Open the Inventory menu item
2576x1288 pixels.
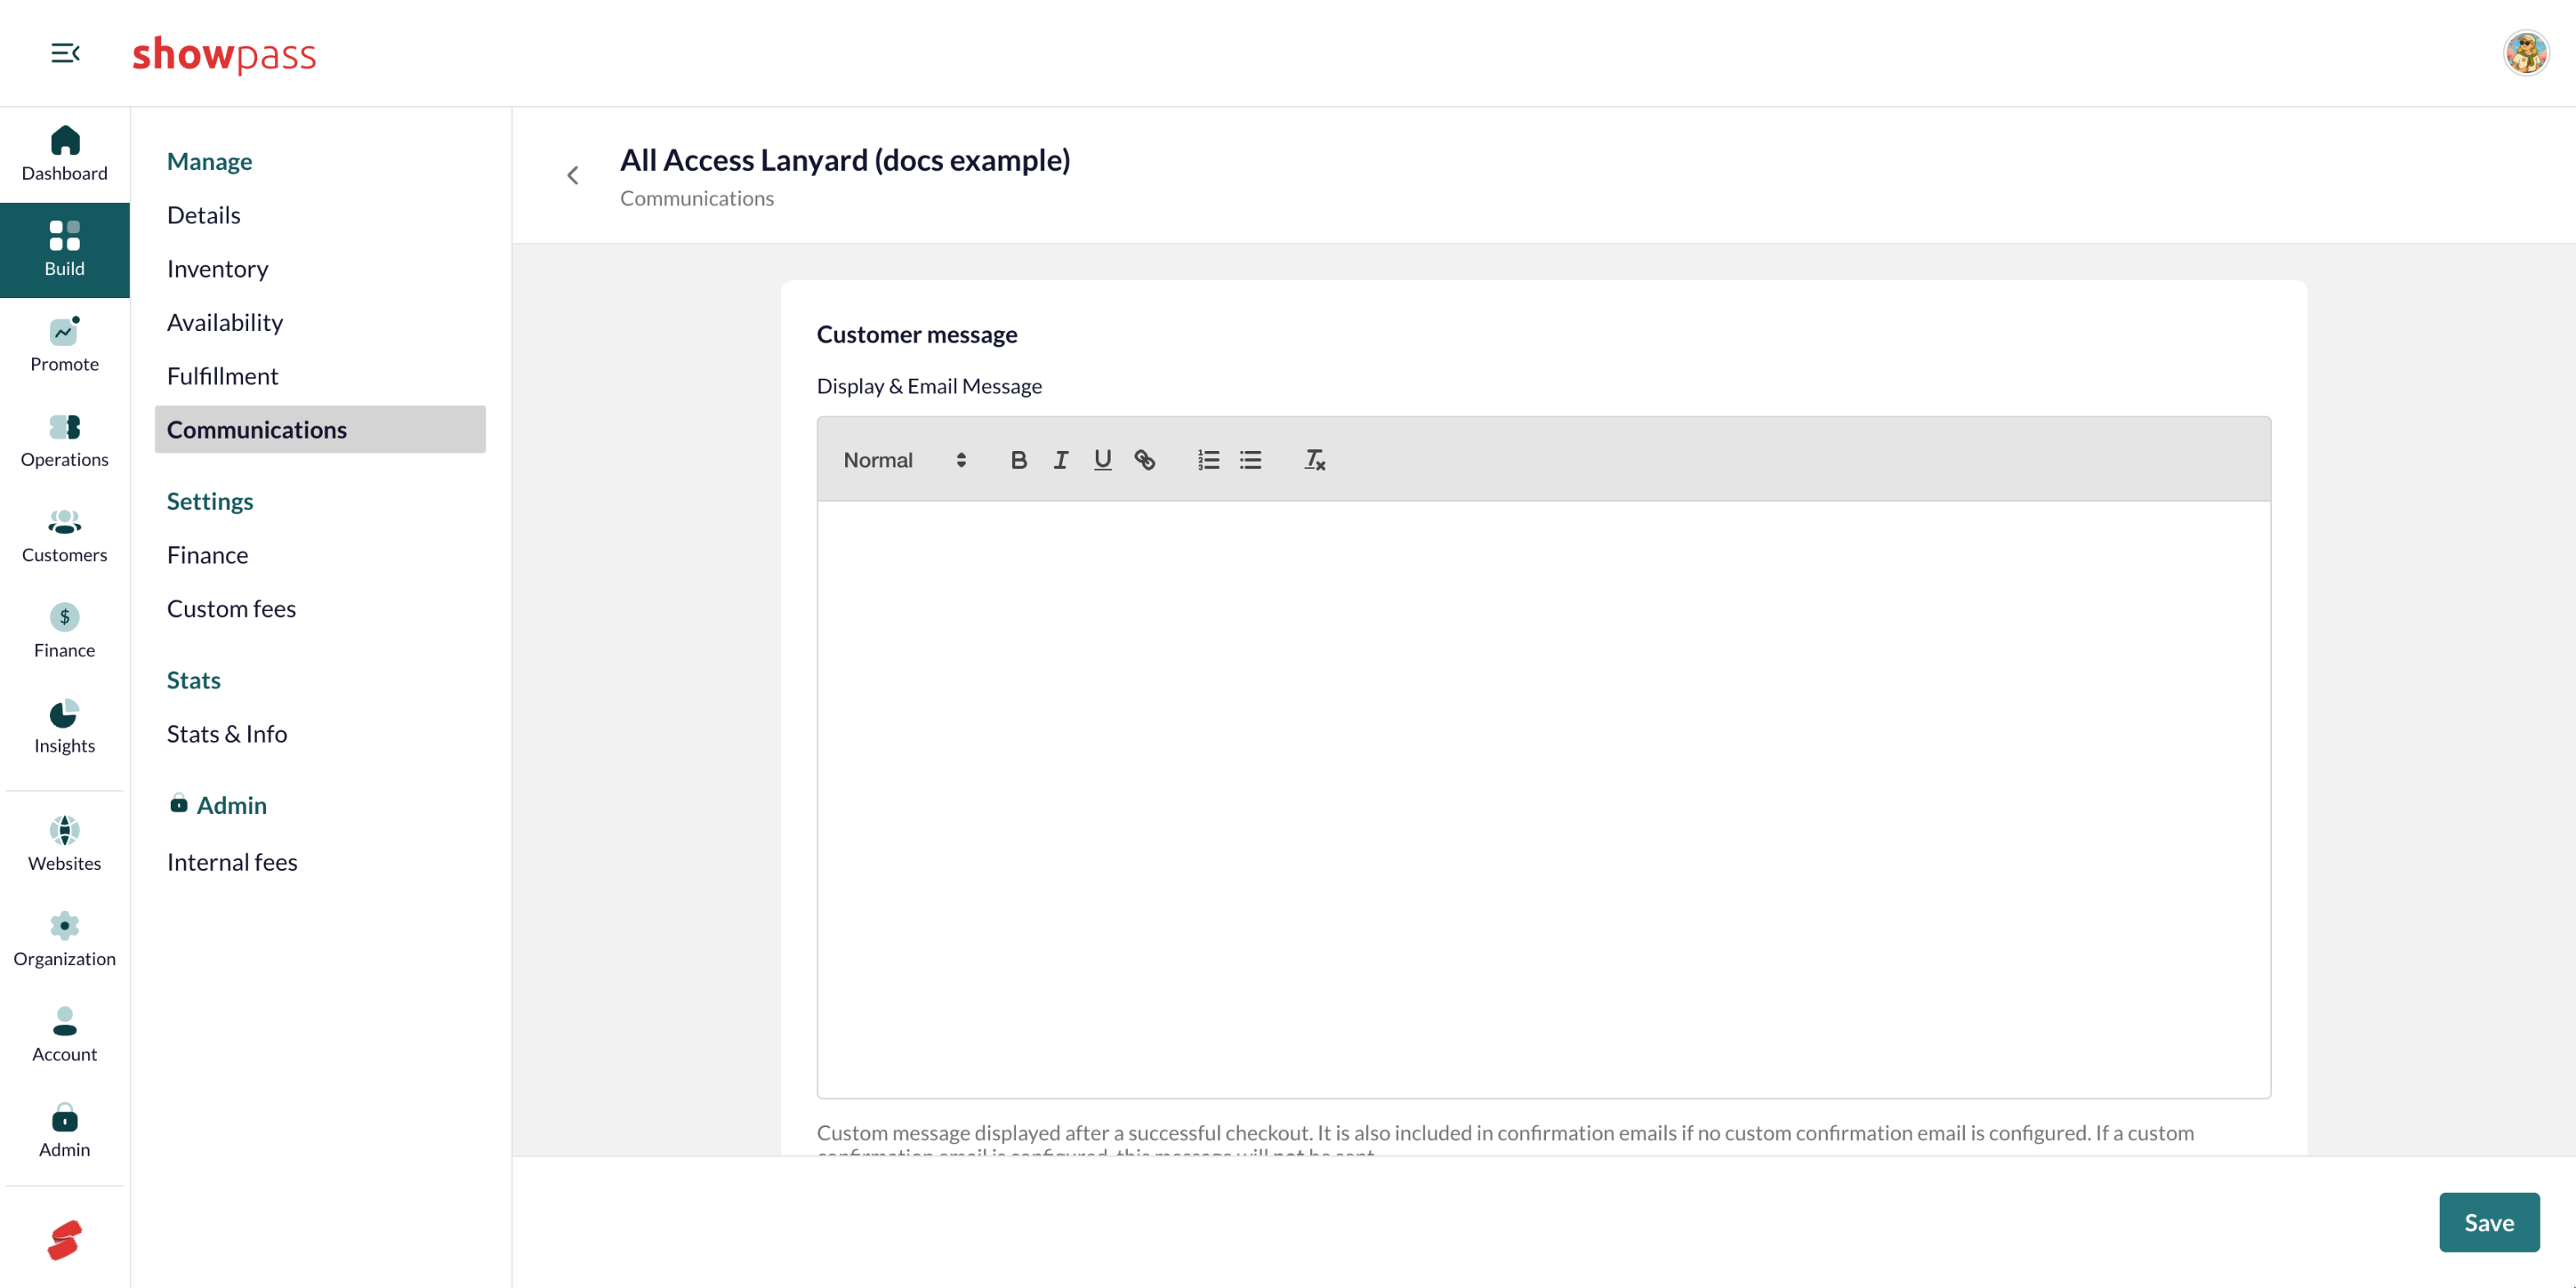[x=320, y=269]
